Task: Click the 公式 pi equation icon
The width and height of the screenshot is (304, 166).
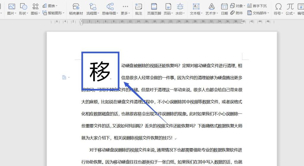Action: pyautogui.click(x=290, y=7)
